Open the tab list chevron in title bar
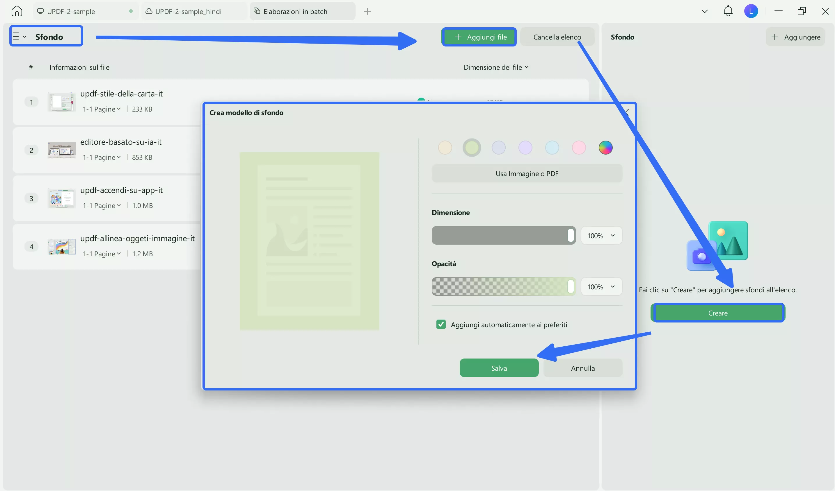The width and height of the screenshot is (835, 491). coord(704,11)
